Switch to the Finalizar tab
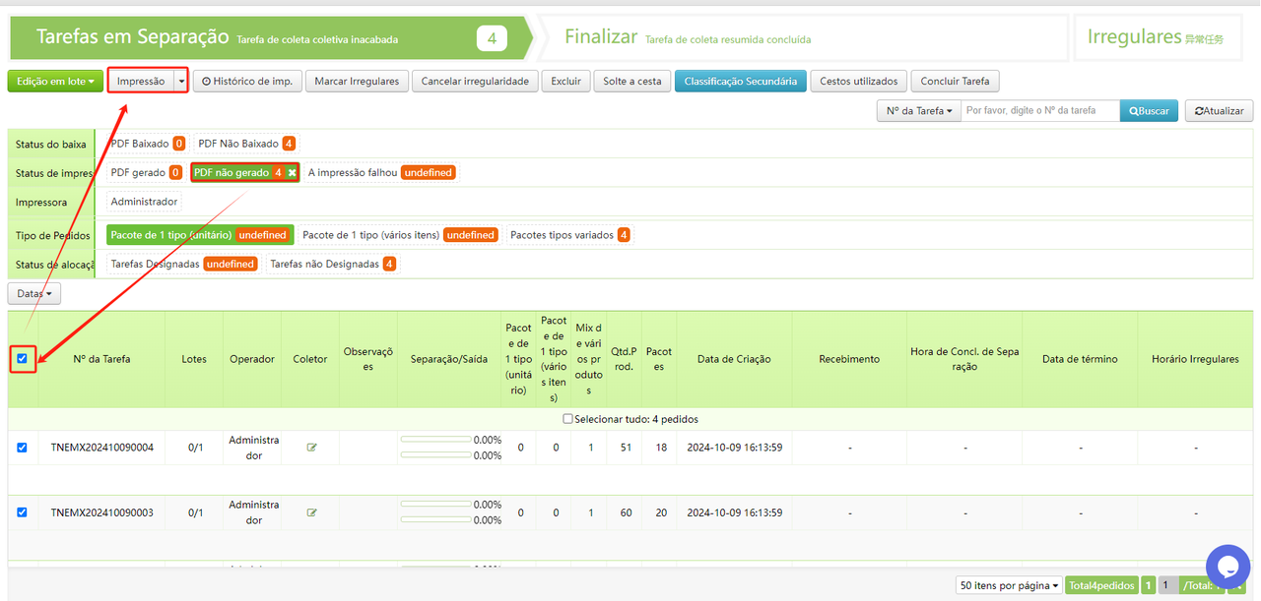 coord(601,37)
